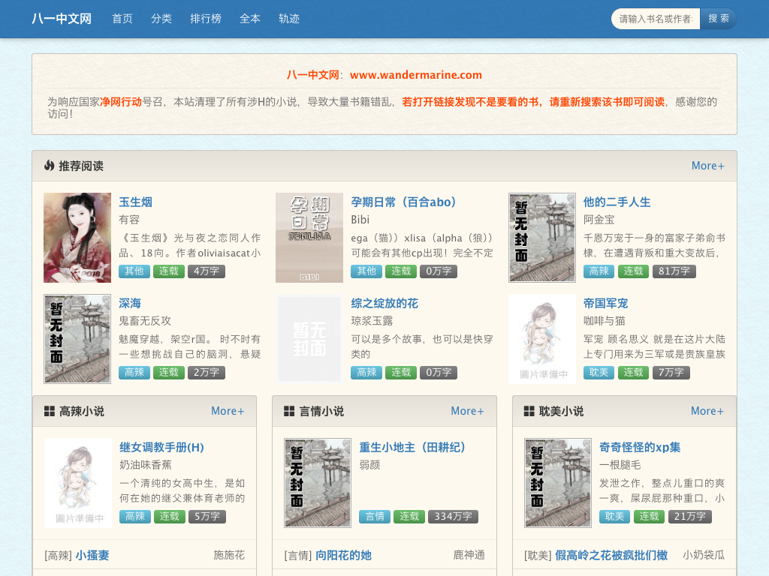Open the 首页 navigation item
The image size is (769, 576).
[122, 19]
